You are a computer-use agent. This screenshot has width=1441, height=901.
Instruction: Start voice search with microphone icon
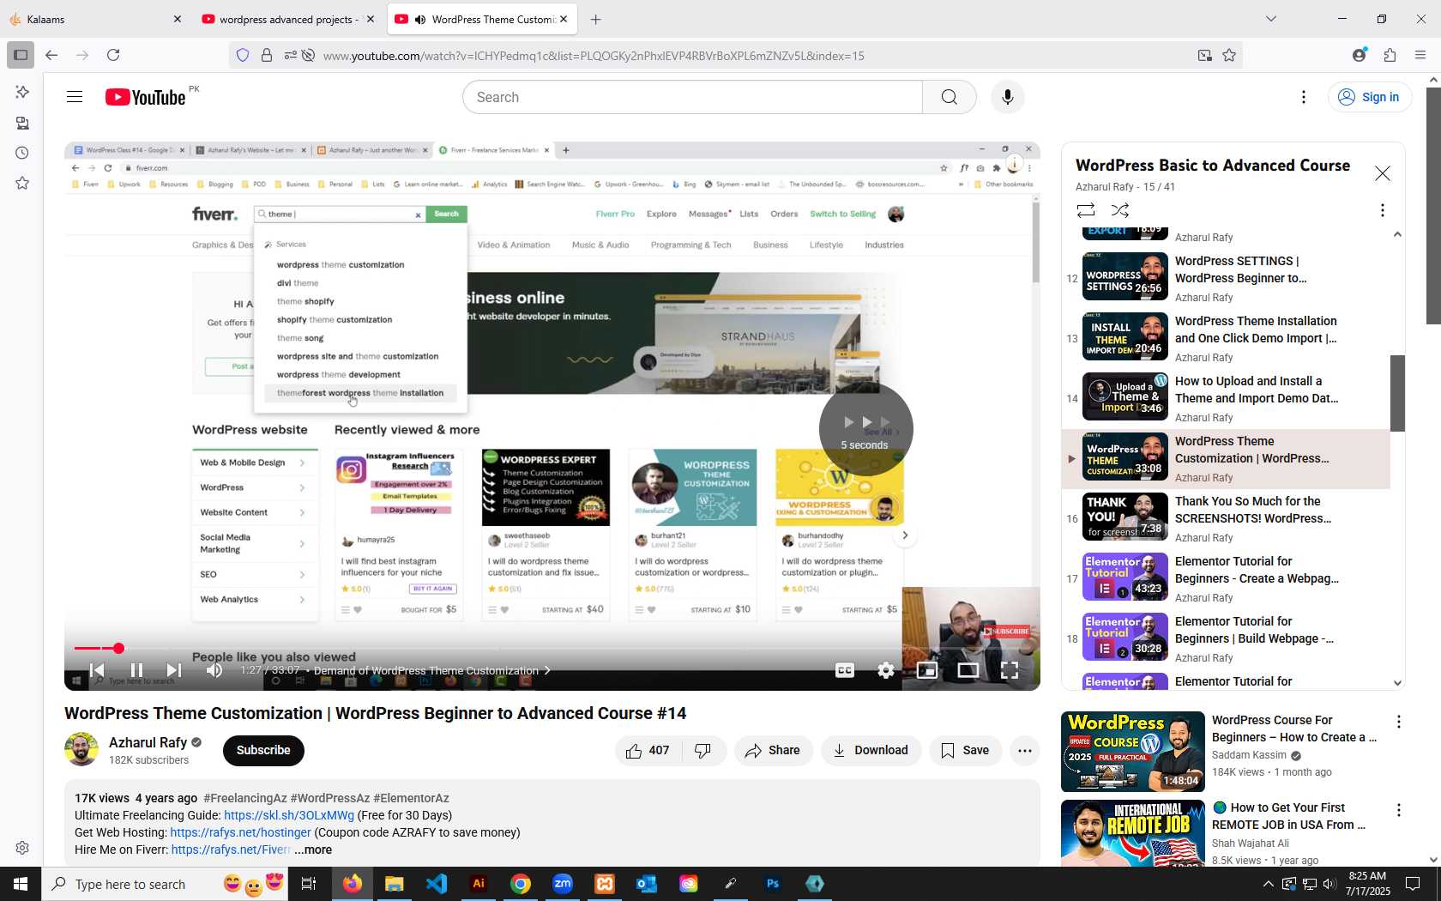click(x=1008, y=97)
